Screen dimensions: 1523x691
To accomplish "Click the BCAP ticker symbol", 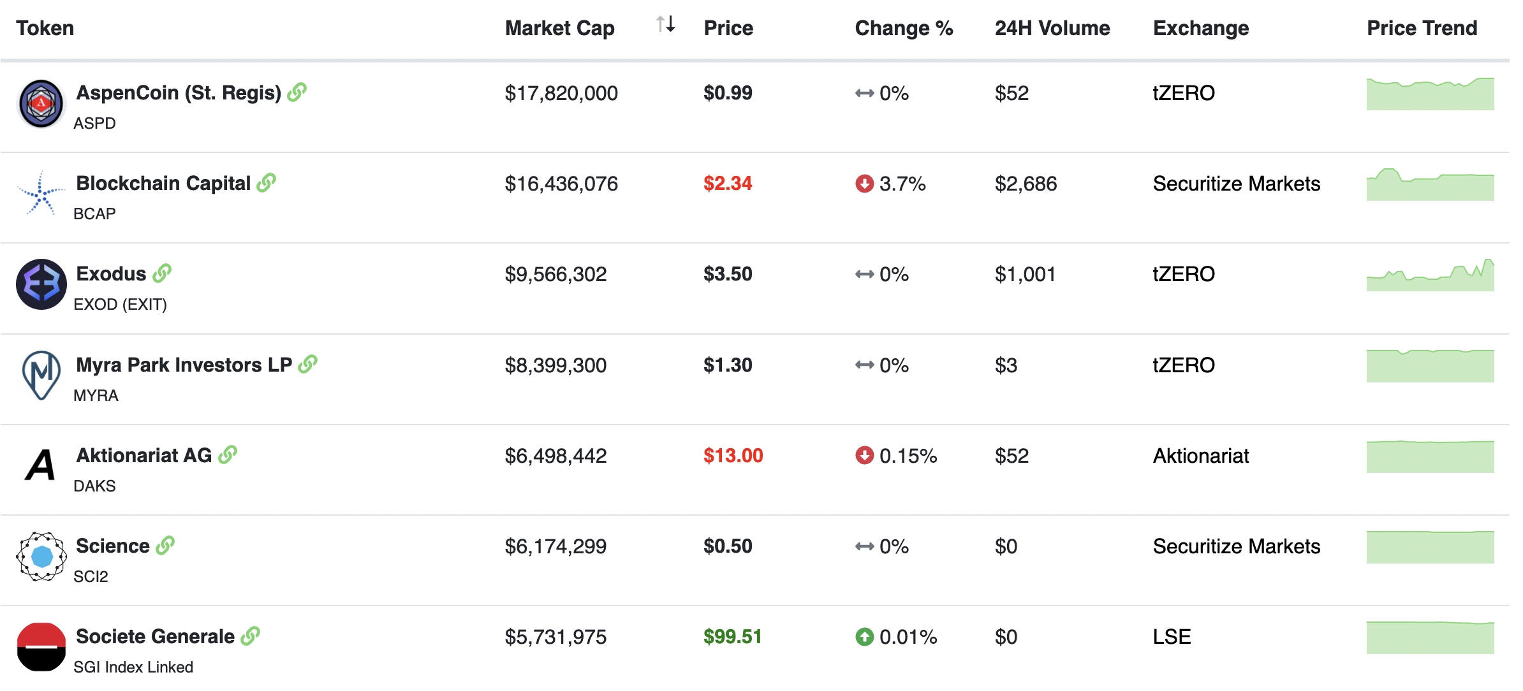I will point(94,214).
